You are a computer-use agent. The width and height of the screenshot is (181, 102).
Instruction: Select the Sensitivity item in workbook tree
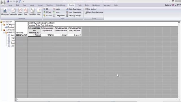11,46
